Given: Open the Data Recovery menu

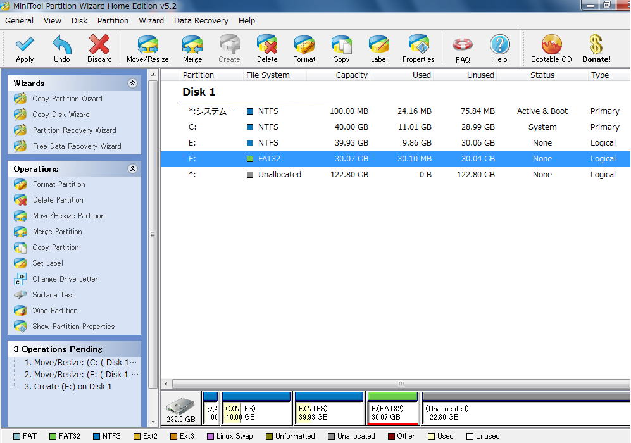Looking at the screenshot, I should 201,20.
